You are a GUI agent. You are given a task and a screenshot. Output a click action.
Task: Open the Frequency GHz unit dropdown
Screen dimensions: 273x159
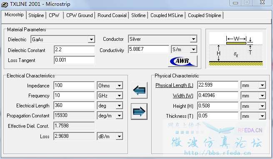pos(119,95)
